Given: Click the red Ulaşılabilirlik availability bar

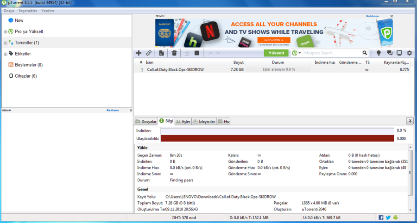Looking at the screenshot, I should tap(278, 139).
